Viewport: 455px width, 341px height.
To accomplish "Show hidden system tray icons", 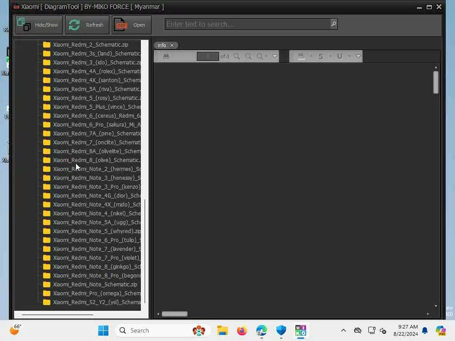I will 343,330.
